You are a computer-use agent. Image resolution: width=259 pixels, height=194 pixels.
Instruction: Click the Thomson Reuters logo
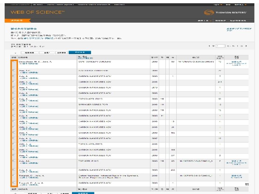click(x=225, y=13)
